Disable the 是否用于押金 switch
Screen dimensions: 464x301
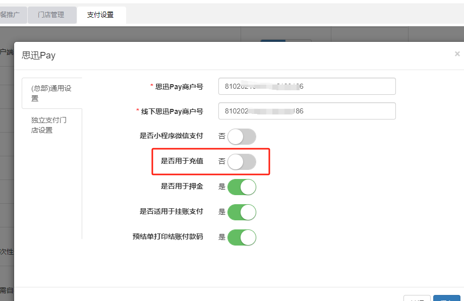coord(242,187)
